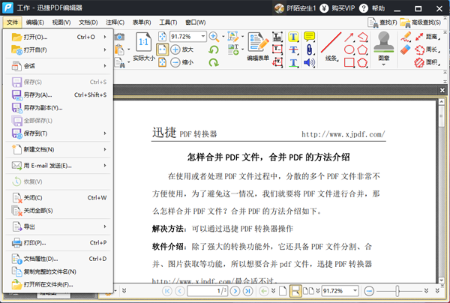This screenshot has height=303, width=450.
Task: Rotate page clockwise with green arrow
Action: coord(214,62)
